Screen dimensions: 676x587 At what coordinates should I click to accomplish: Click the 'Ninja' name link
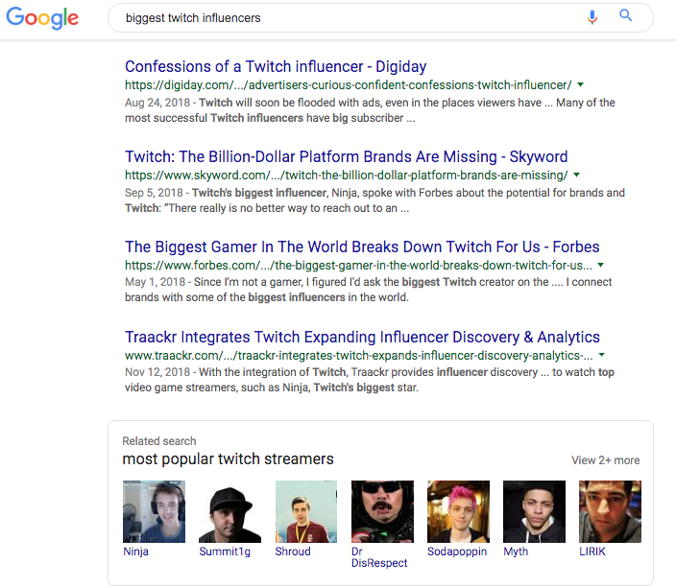[135, 552]
